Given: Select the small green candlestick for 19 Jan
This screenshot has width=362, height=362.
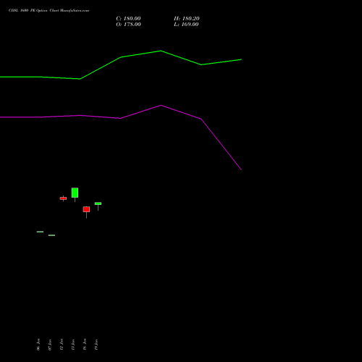Looking at the screenshot, I should (x=98, y=203).
